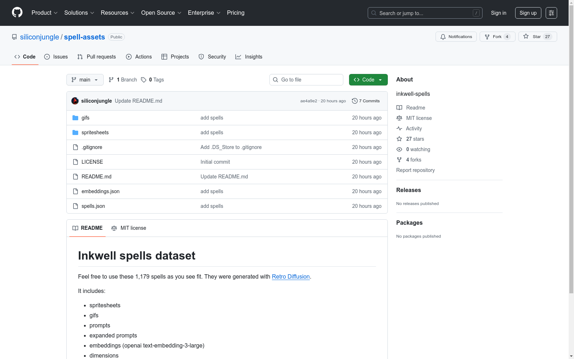Open the 'Add .DS_Store to .gitignore' commit message
The width and height of the screenshot is (574, 359).
(231, 147)
